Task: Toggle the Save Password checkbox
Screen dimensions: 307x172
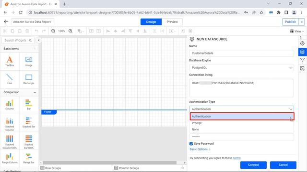Action: click(191, 144)
